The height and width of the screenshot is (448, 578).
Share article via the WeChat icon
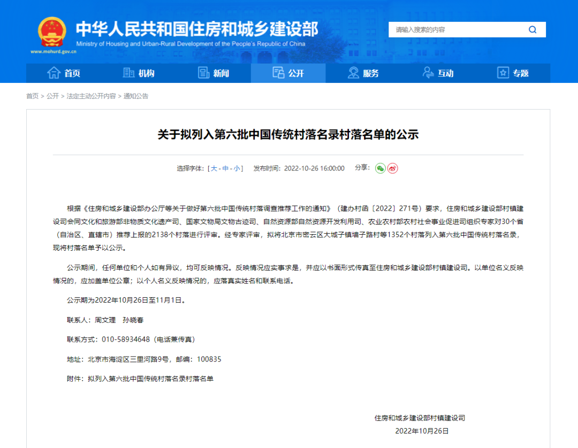tap(380, 168)
